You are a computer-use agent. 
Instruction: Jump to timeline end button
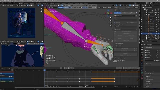click(x=74, y=68)
